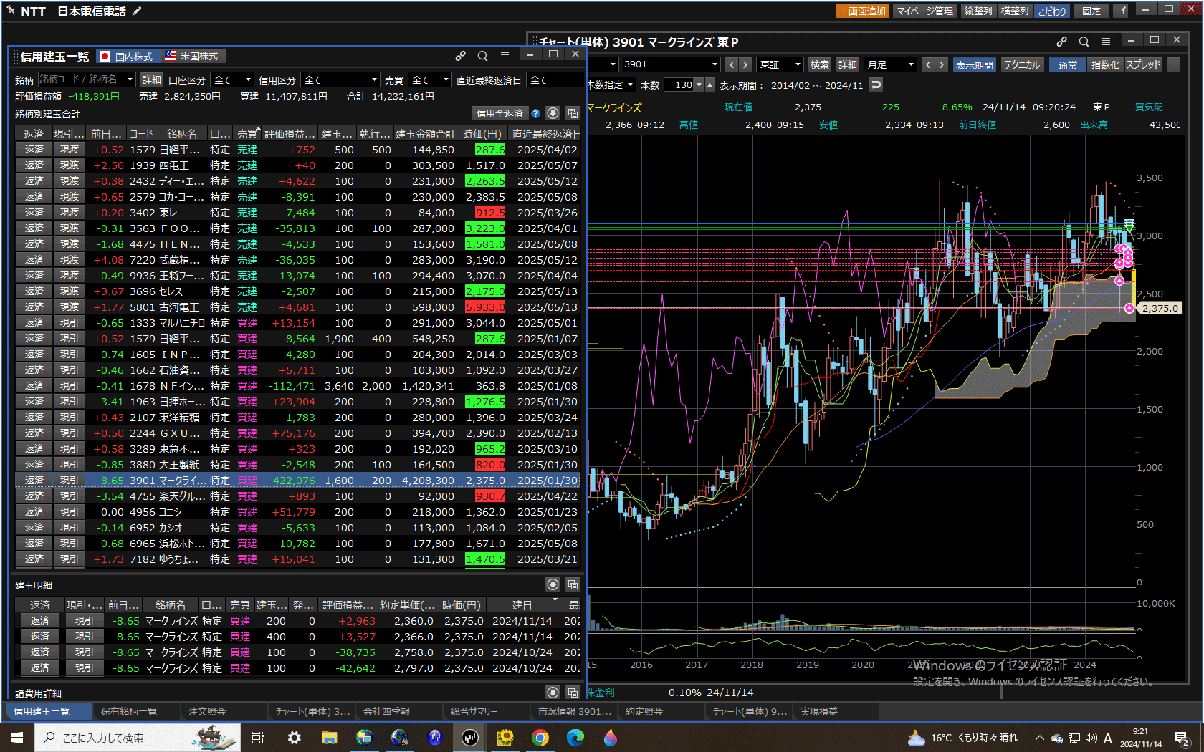Open 売買 filter dropdown
Image resolution: width=1204 pixels, height=752 pixels.
click(x=430, y=79)
